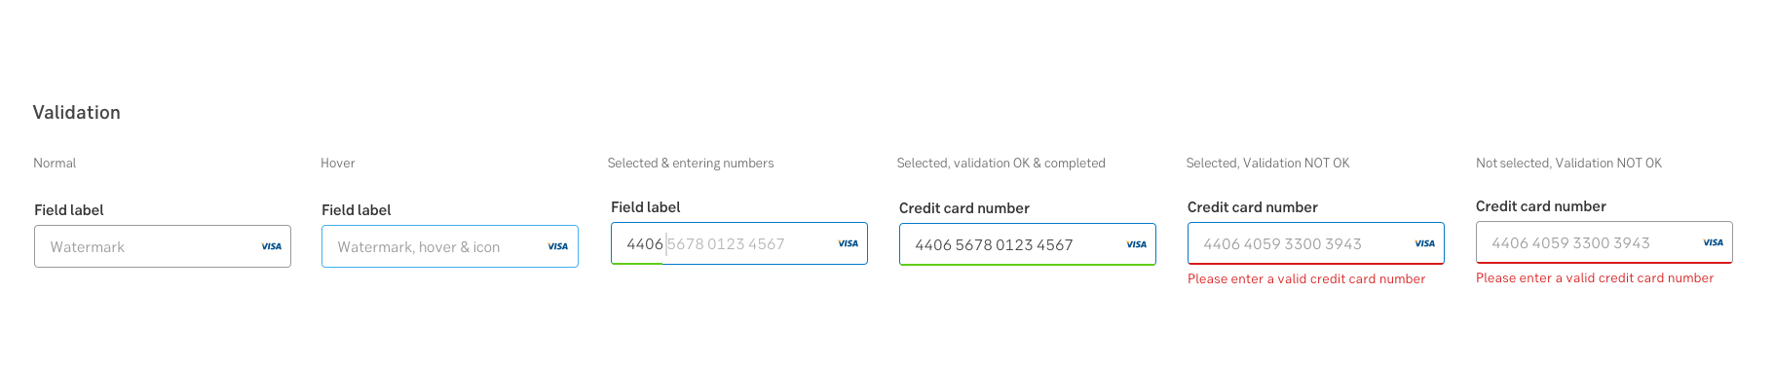Click the 'Selected, Validation NOT OK' caption
This screenshot has width=1774, height=367.
pyautogui.click(x=1267, y=163)
